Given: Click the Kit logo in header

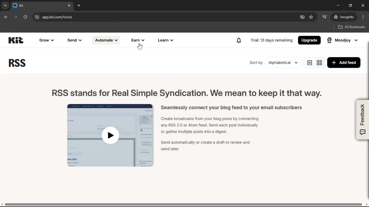Looking at the screenshot, I should pyautogui.click(x=16, y=40).
